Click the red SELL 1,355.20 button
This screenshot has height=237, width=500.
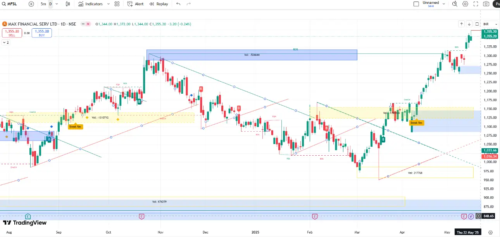coord(12,33)
